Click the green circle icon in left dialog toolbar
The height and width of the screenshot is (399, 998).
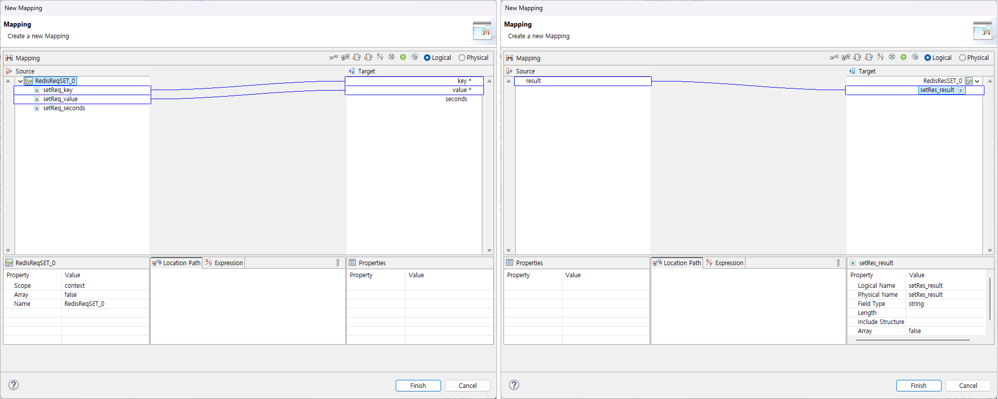403,57
